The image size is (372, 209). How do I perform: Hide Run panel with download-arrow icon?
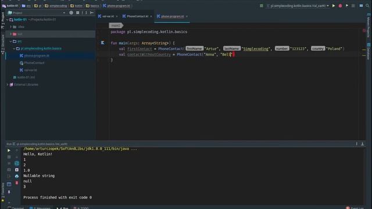(x=362, y=144)
